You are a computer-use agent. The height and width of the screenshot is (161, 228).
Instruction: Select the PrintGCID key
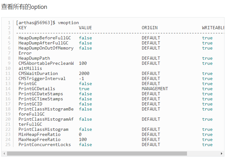(x=30, y=104)
